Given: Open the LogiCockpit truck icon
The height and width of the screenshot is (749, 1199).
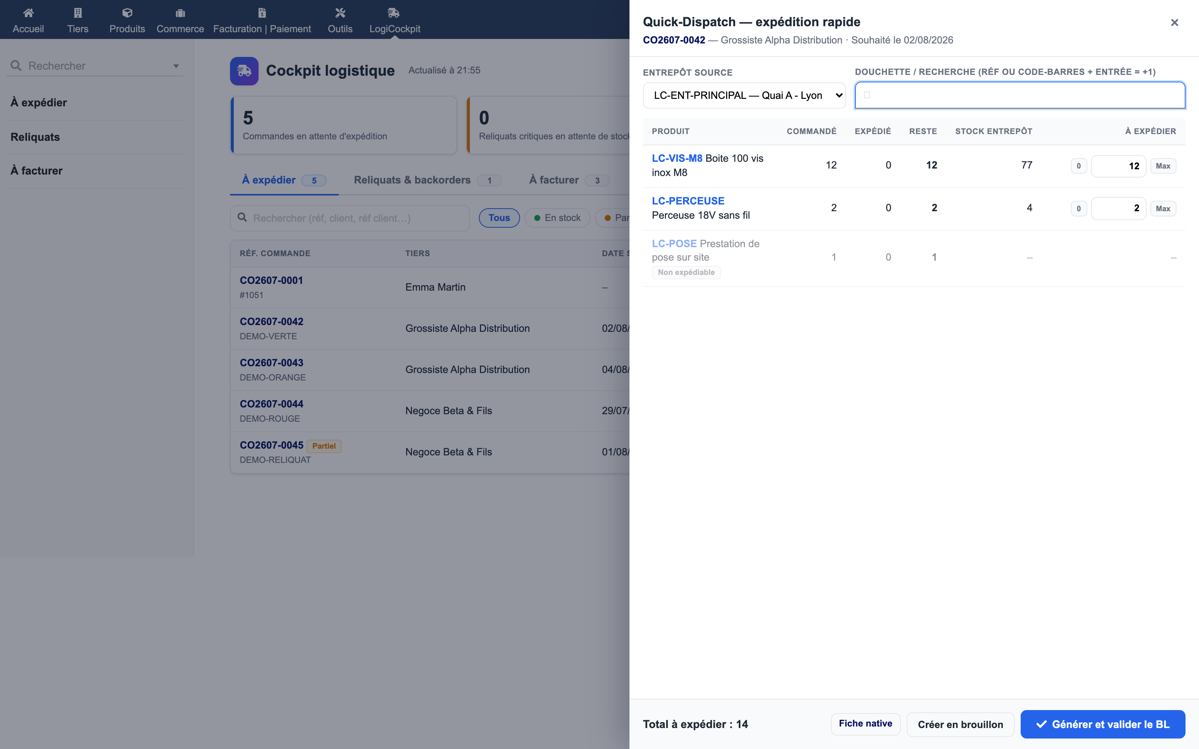Looking at the screenshot, I should tap(393, 13).
